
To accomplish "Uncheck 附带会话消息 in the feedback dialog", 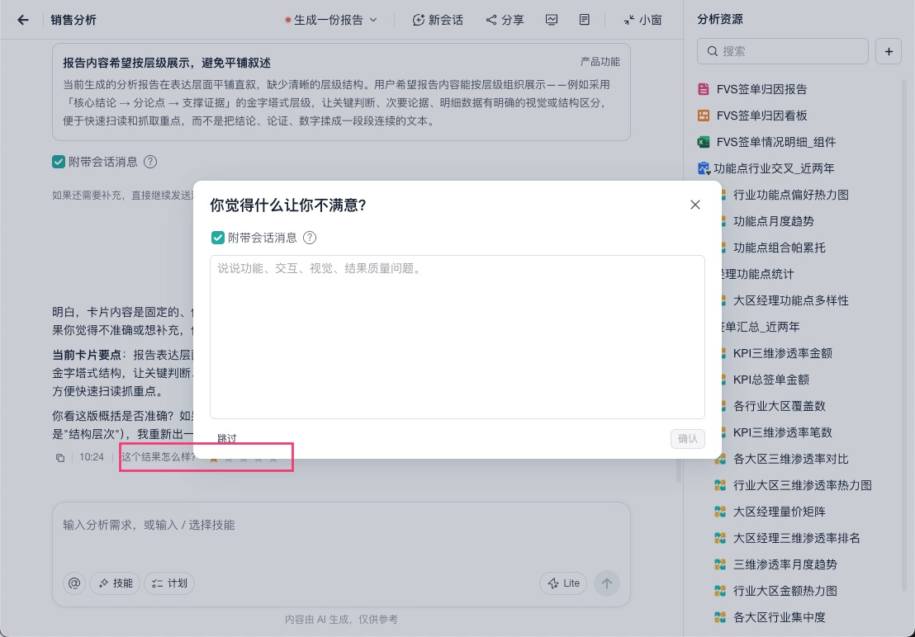I will click(218, 238).
